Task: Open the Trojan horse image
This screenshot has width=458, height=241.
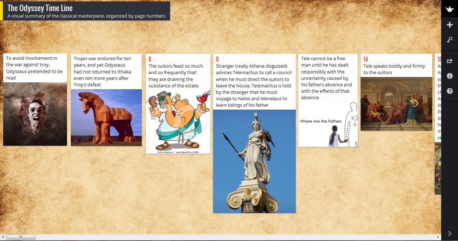Action: click(106, 117)
